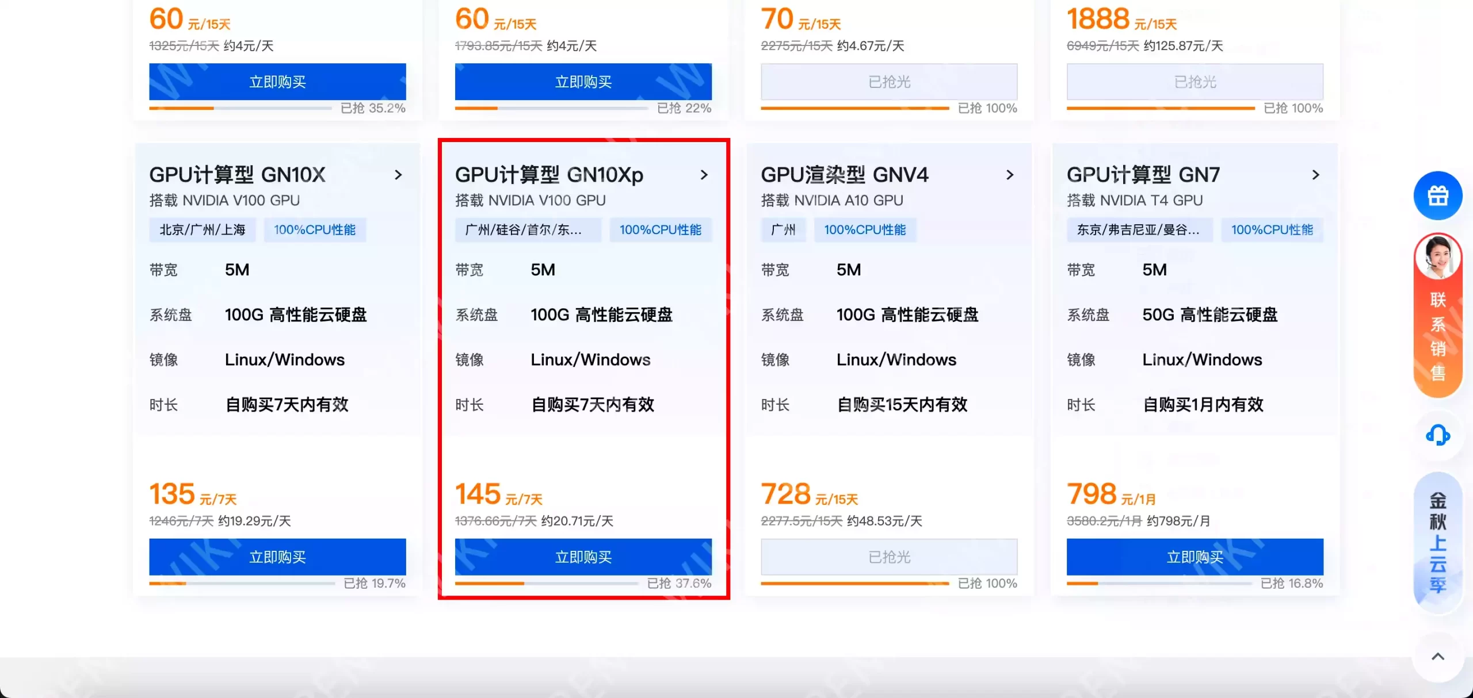This screenshot has height=698, width=1473.
Task: Click the 145 元/7天 price text
Action: (499, 494)
